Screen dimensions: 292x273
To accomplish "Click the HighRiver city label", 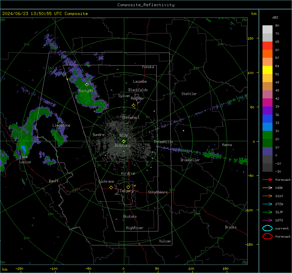I will pyautogui.click(x=135, y=228).
